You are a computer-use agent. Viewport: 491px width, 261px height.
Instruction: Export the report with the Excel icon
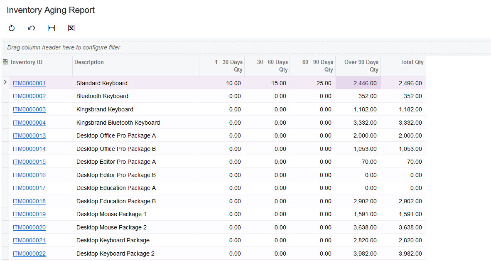(71, 28)
